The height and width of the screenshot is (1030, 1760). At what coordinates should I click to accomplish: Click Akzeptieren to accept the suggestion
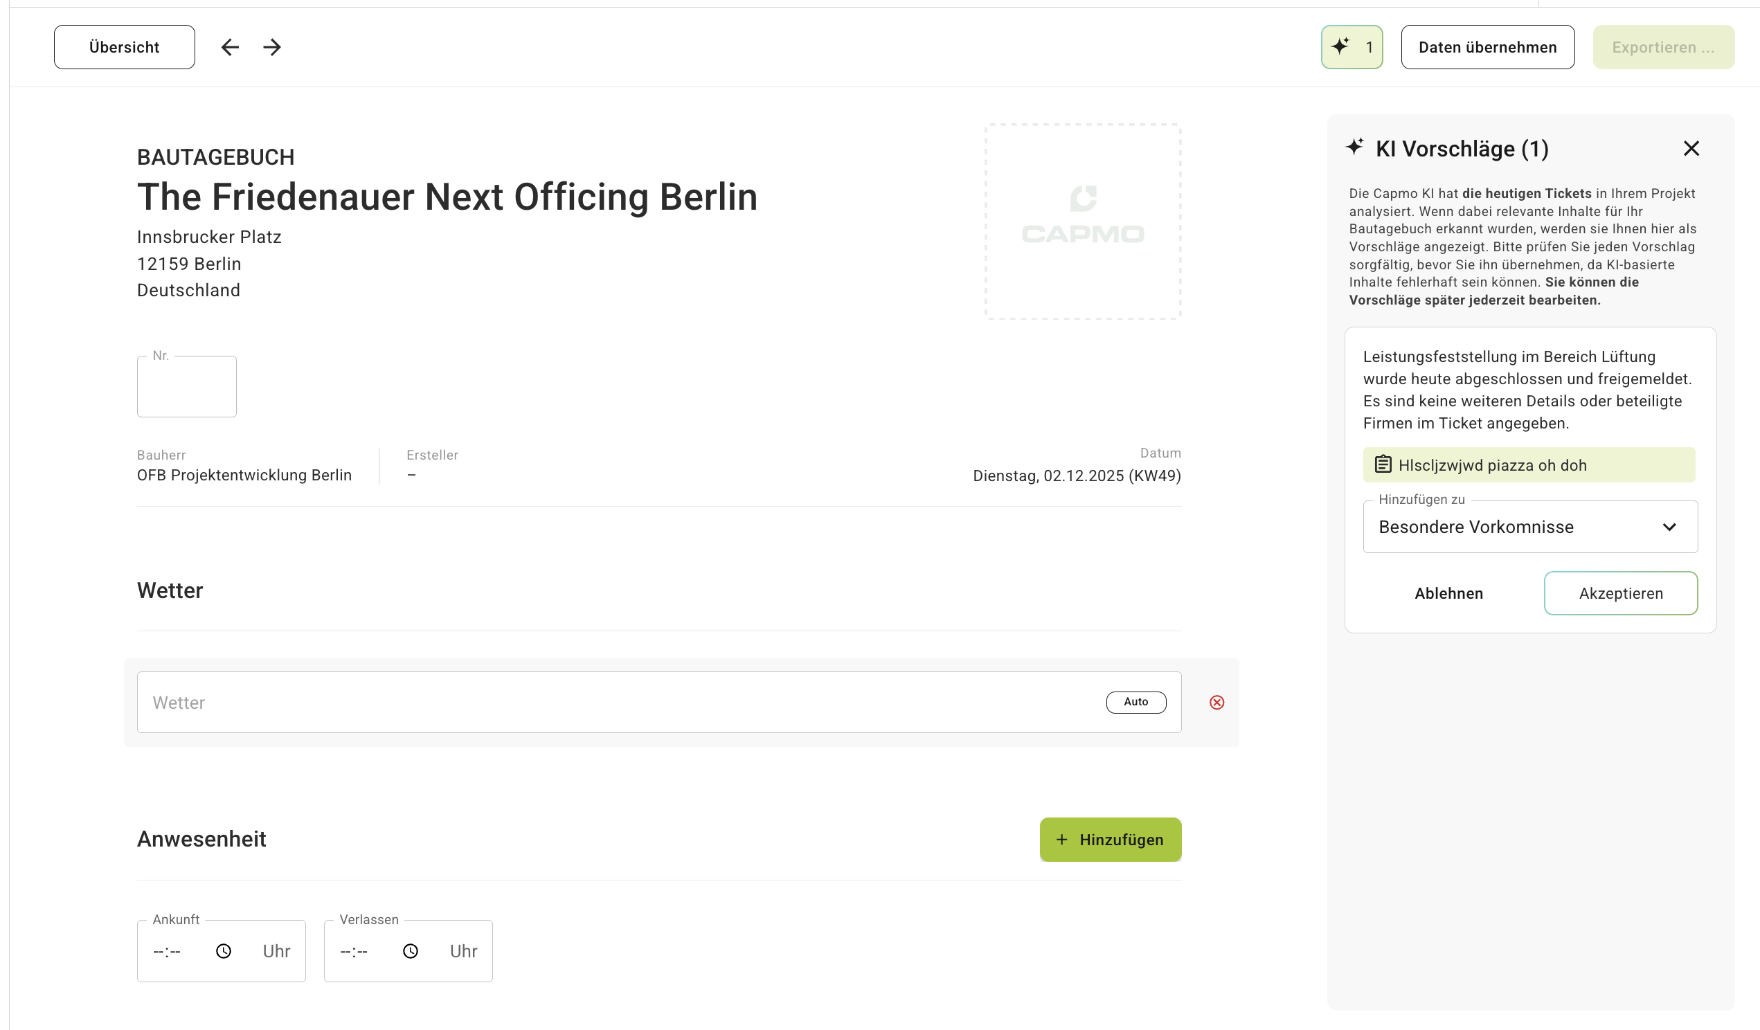coord(1619,593)
